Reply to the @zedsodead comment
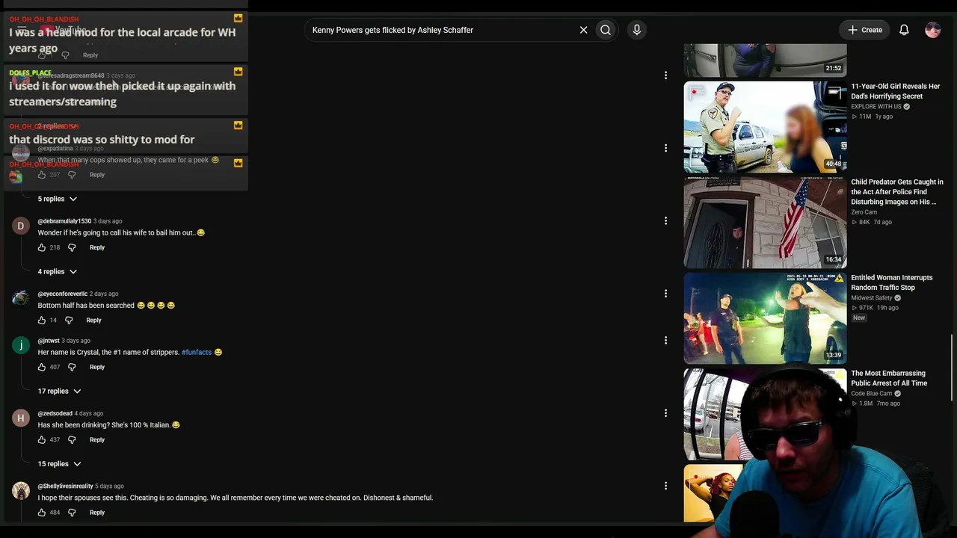957x538 pixels. coord(97,439)
